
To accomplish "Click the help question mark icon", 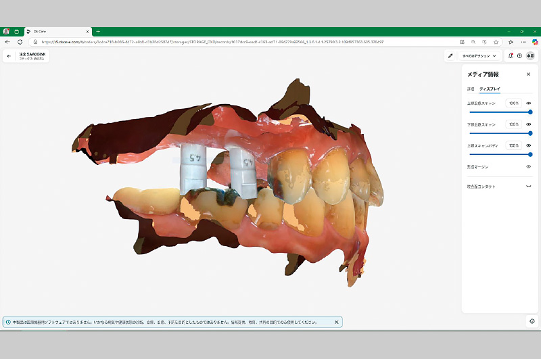I will click(519, 56).
